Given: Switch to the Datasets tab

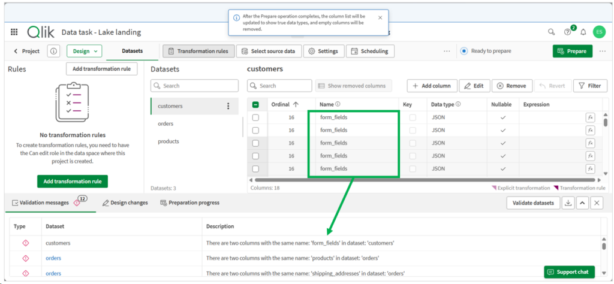Looking at the screenshot, I should [133, 51].
